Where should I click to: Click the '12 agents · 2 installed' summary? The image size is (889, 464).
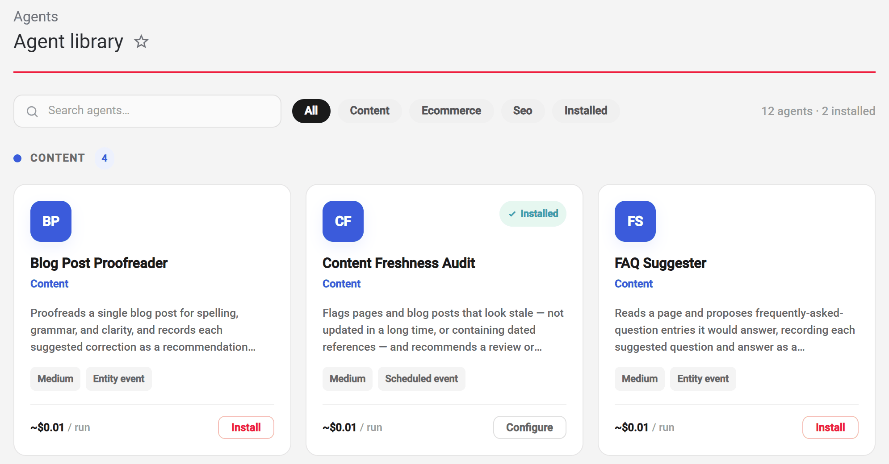(818, 111)
